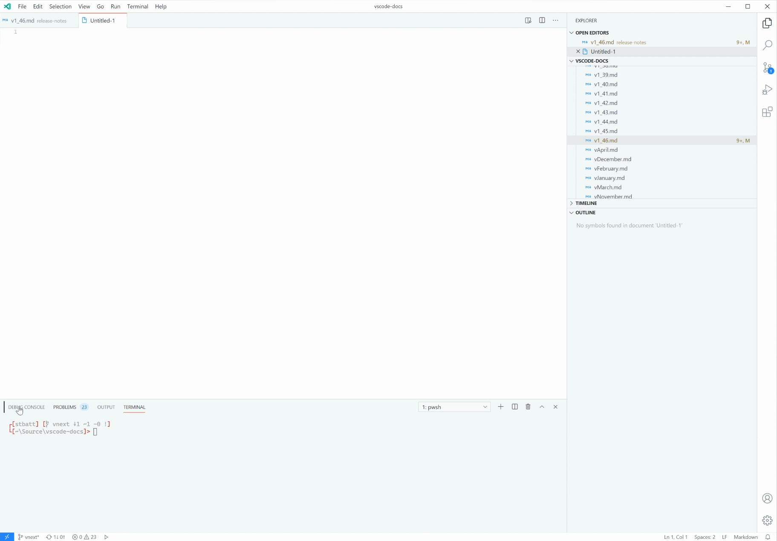Select v1_45.md in the explorer
This screenshot has height=541, width=777.
pos(605,131)
